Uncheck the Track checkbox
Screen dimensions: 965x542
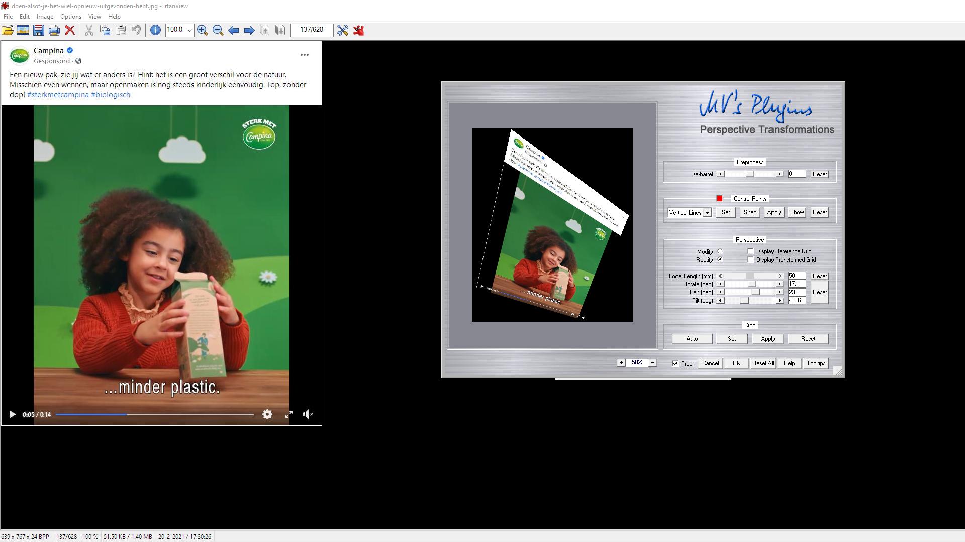tap(675, 363)
